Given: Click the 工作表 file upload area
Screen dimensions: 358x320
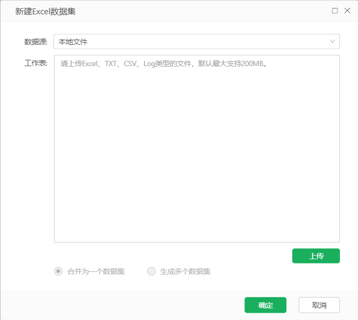Looking at the screenshot, I should tap(197, 149).
